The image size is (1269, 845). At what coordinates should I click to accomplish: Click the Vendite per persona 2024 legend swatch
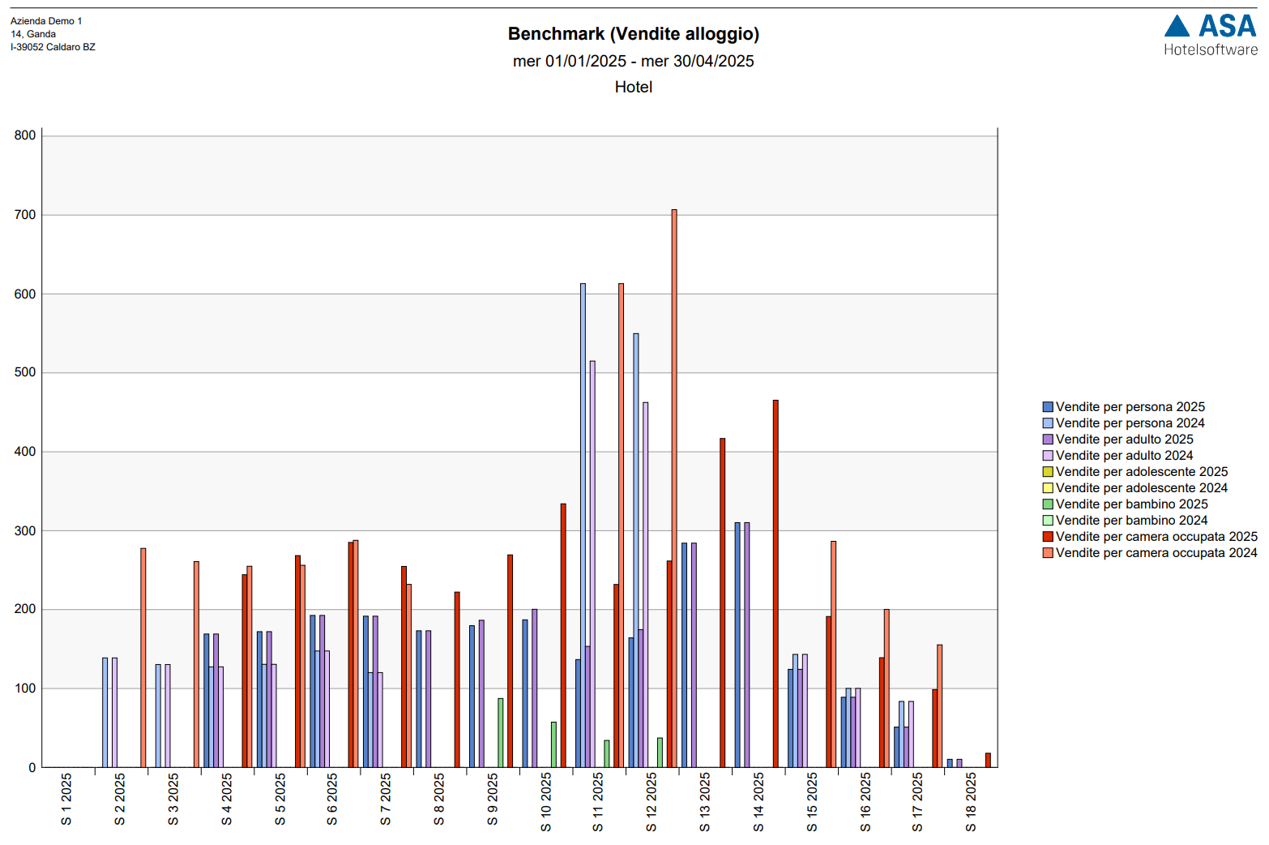coord(1048,423)
